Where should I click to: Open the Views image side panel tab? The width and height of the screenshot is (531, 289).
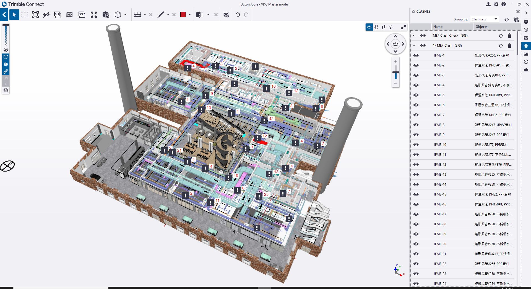tap(526, 54)
